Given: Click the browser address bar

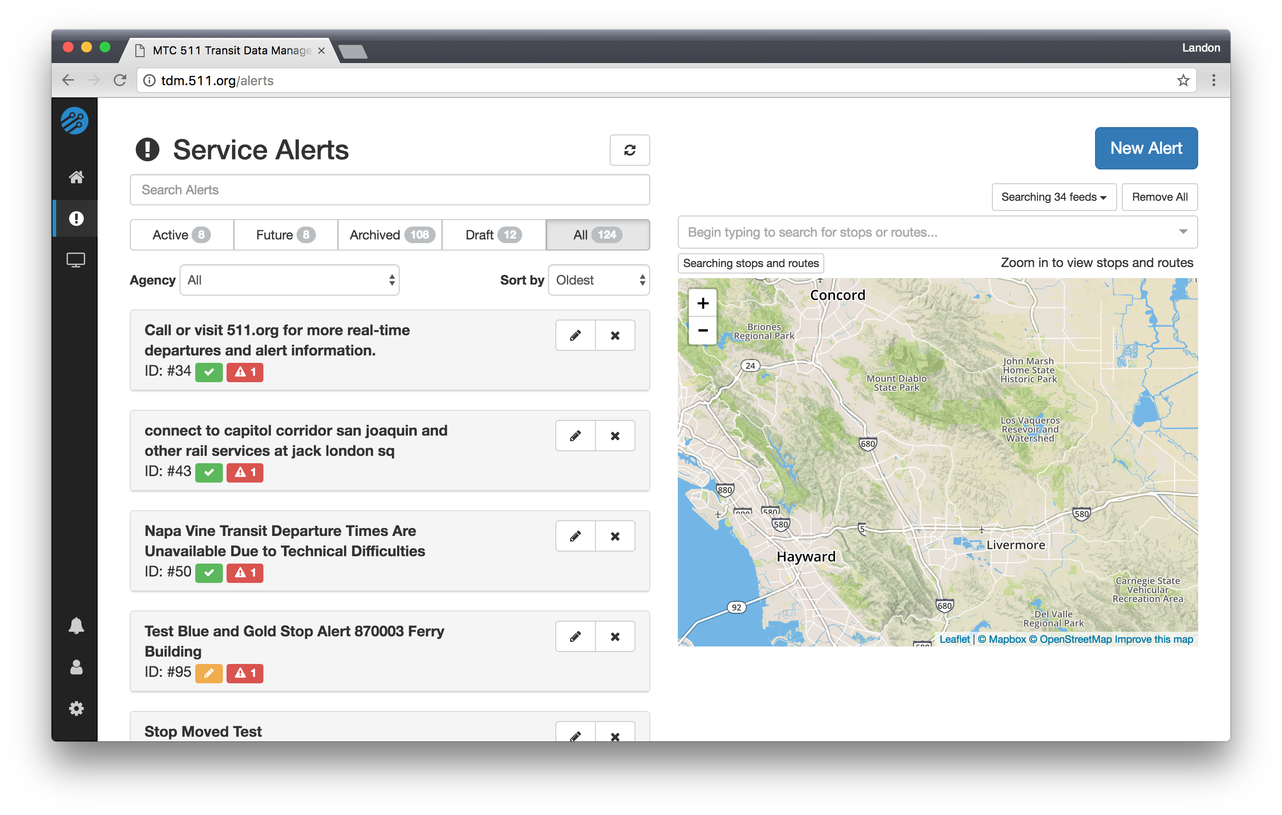Looking at the screenshot, I should pos(665,81).
